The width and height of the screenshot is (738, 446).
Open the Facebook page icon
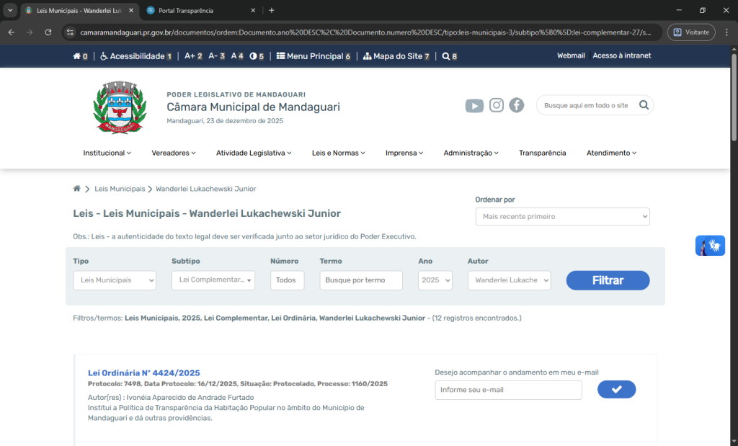(517, 105)
